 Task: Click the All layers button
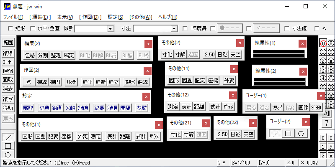(327, 113)
